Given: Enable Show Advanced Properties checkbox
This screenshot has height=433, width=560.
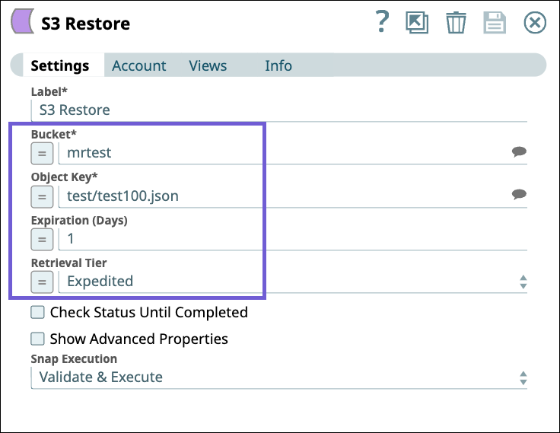Looking at the screenshot, I should [37, 339].
